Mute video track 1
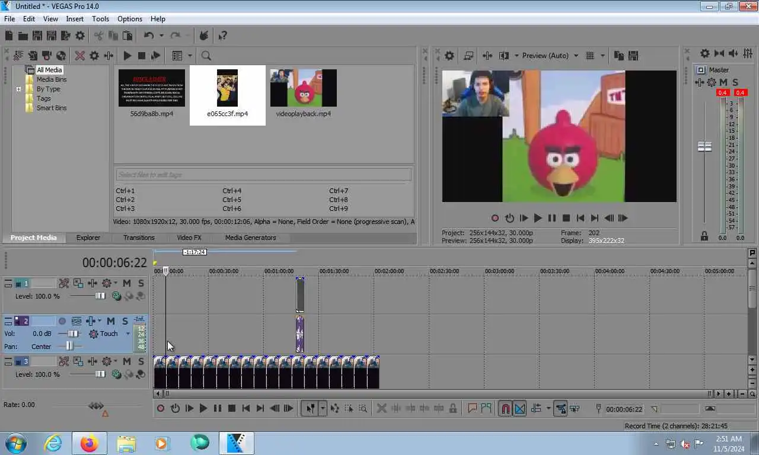Image resolution: width=759 pixels, height=455 pixels. point(127,283)
